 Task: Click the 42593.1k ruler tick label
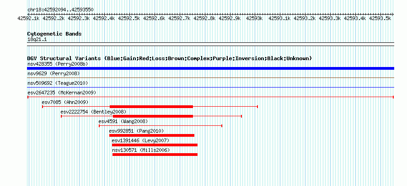[279, 18]
